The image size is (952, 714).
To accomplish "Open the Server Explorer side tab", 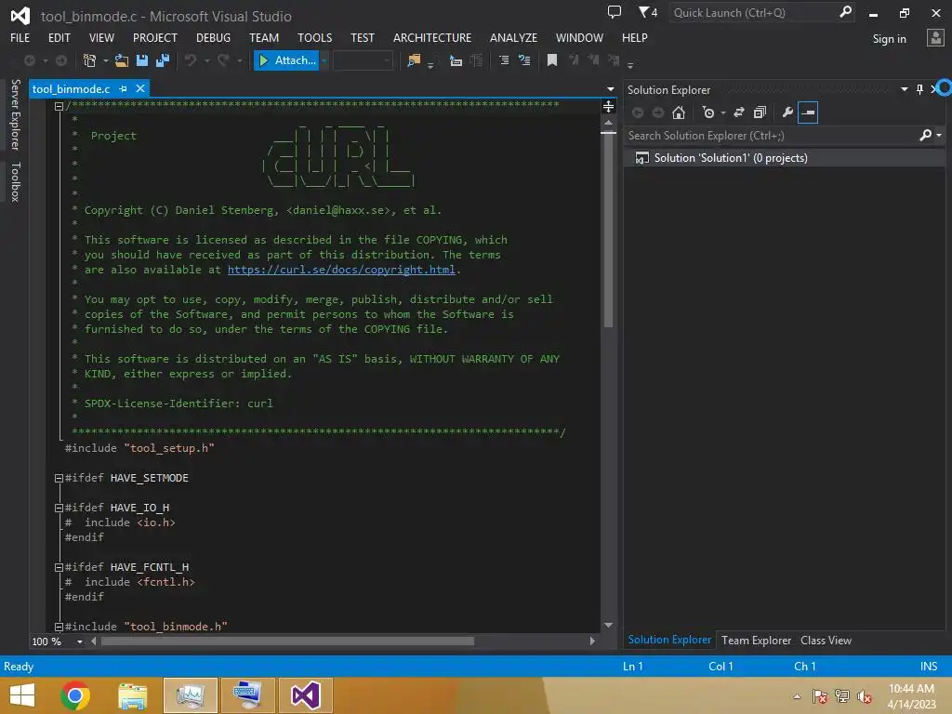I will [16, 114].
